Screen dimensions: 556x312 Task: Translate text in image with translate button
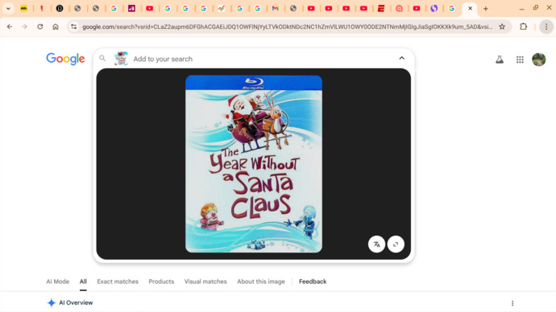[376, 244]
